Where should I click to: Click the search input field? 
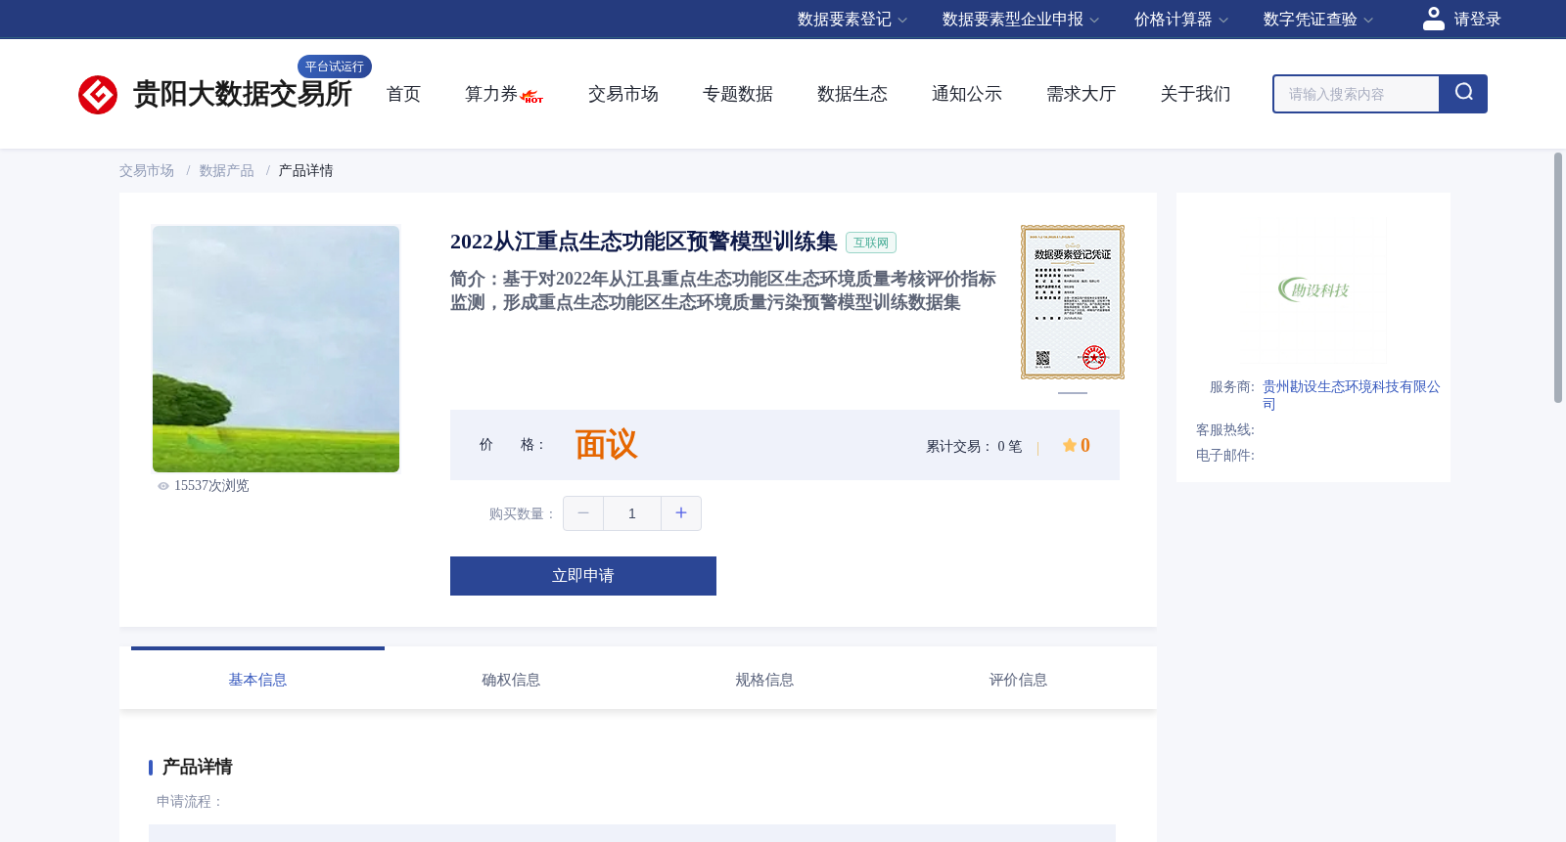click(x=1357, y=94)
